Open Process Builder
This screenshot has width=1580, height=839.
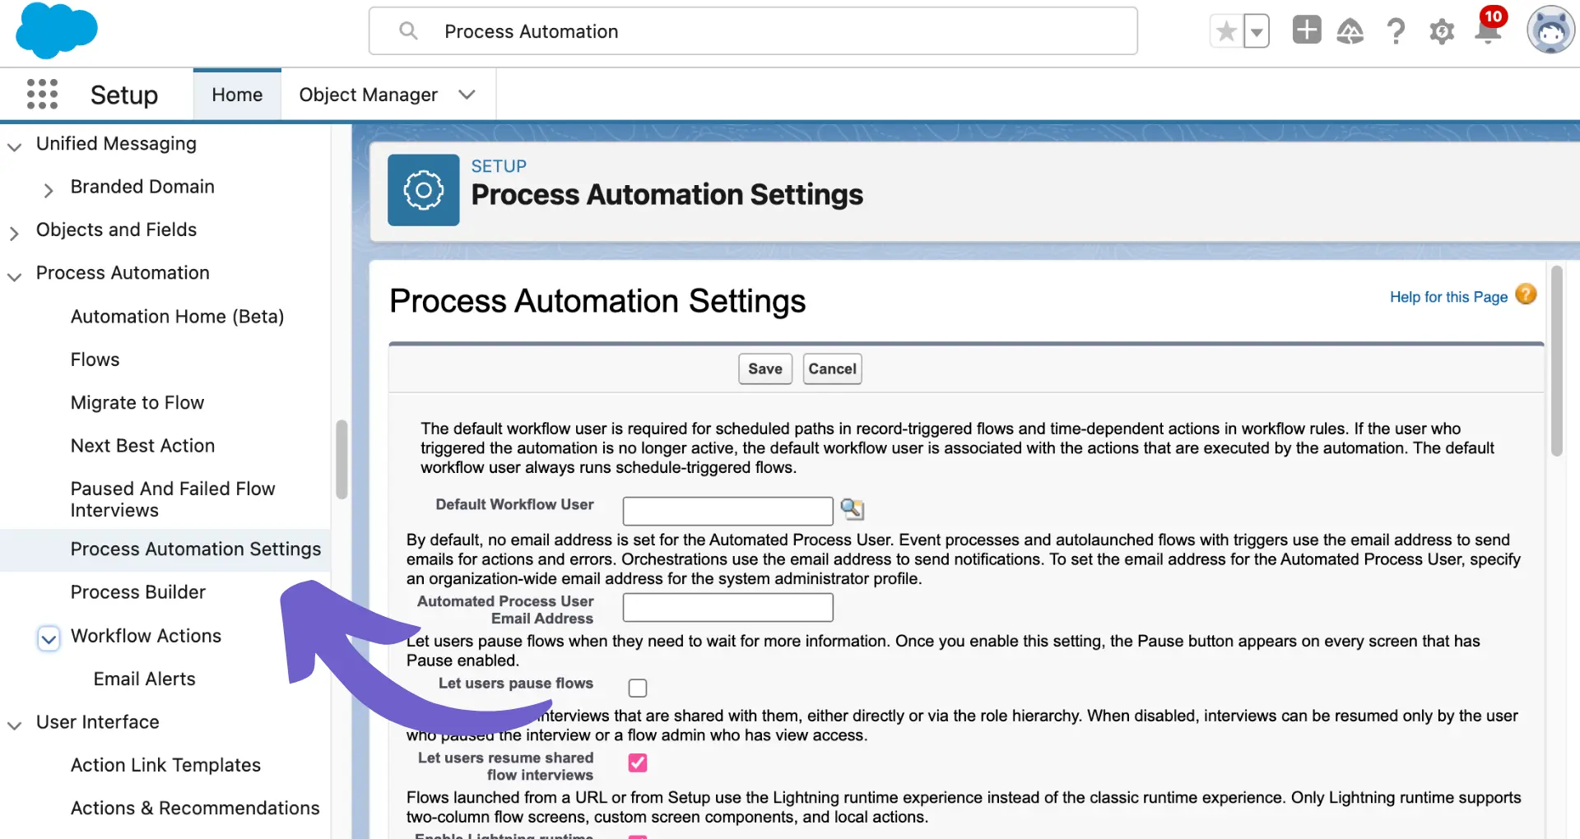tap(138, 592)
